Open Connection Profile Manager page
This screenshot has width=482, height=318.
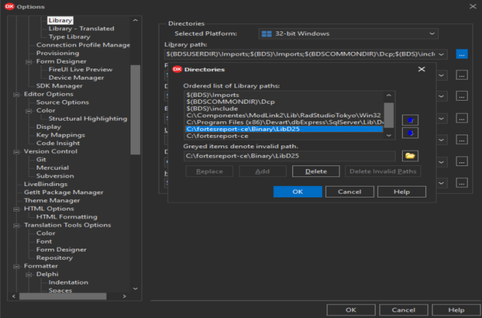pyautogui.click(x=83, y=45)
